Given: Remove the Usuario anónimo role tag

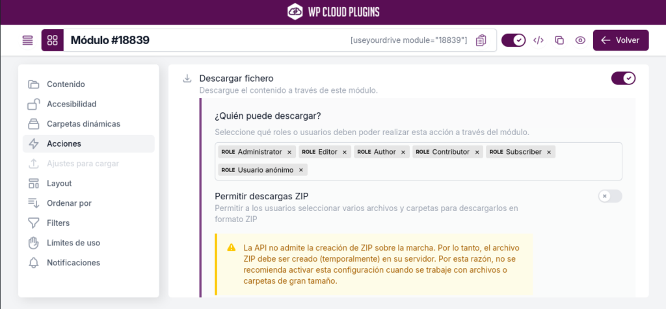Looking at the screenshot, I should pos(300,170).
